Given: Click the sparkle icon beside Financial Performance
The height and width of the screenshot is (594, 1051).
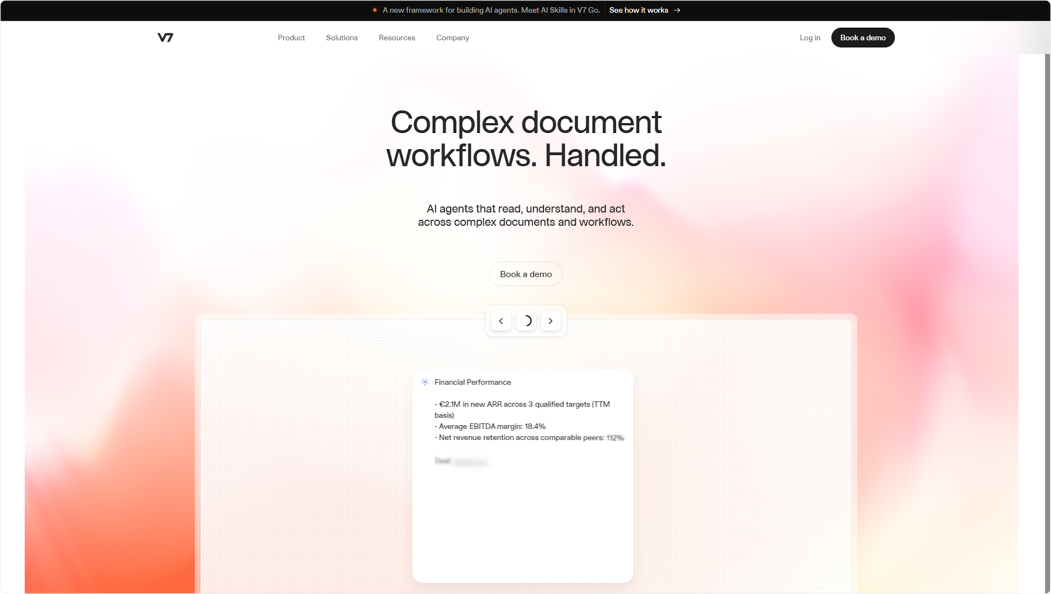Looking at the screenshot, I should point(425,382).
